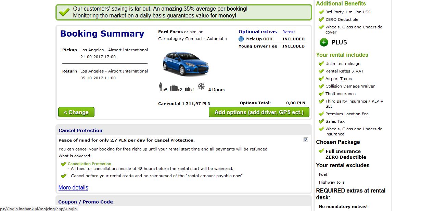434x211 pixels.
Task: Click the checkmark next to Cancellation Protection
Action: (x=63, y=164)
